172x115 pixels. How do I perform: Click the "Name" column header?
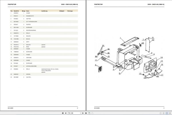click(28, 11)
